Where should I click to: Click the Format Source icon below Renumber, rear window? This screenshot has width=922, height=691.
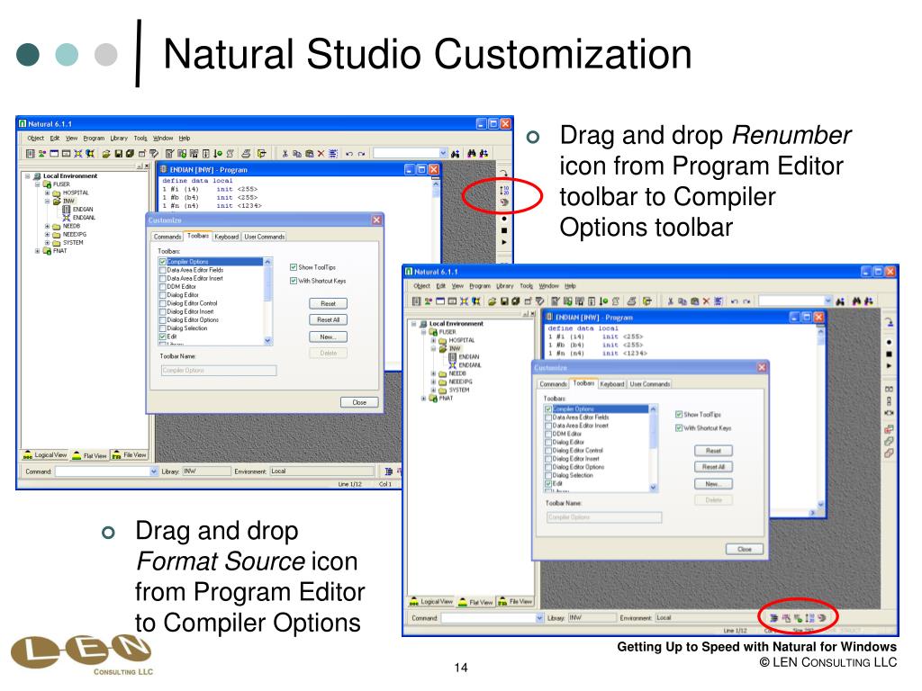504,202
